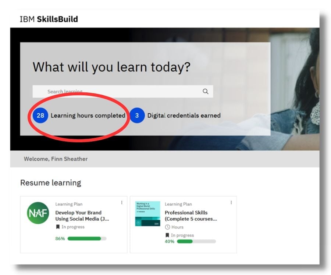Click the search magnifier icon
Image resolution: width=331 pixels, height=275 pixels.
click(206, 92)
